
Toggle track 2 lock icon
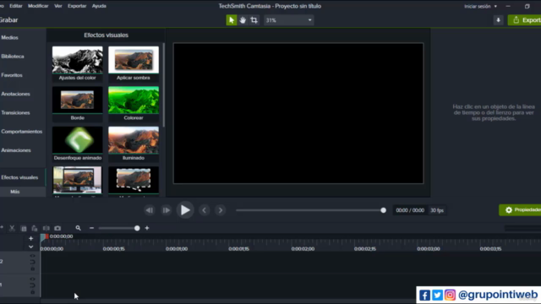pos(32,269)
